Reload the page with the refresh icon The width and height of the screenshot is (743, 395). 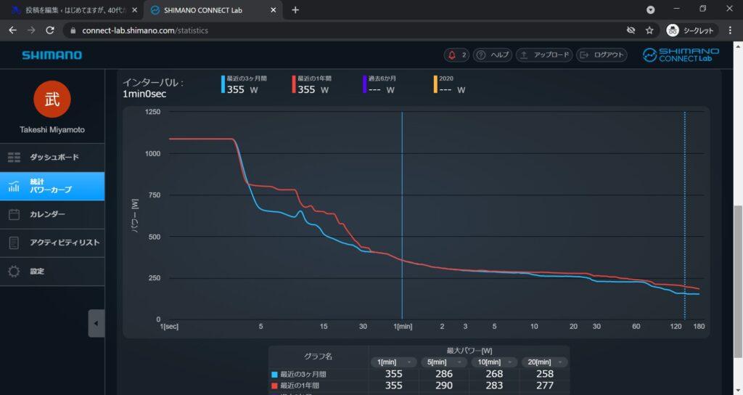tap(50, 30)
